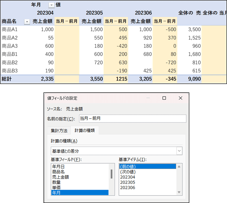
Task: Select the 202306 column header in pivot
Action: [144, 13]
